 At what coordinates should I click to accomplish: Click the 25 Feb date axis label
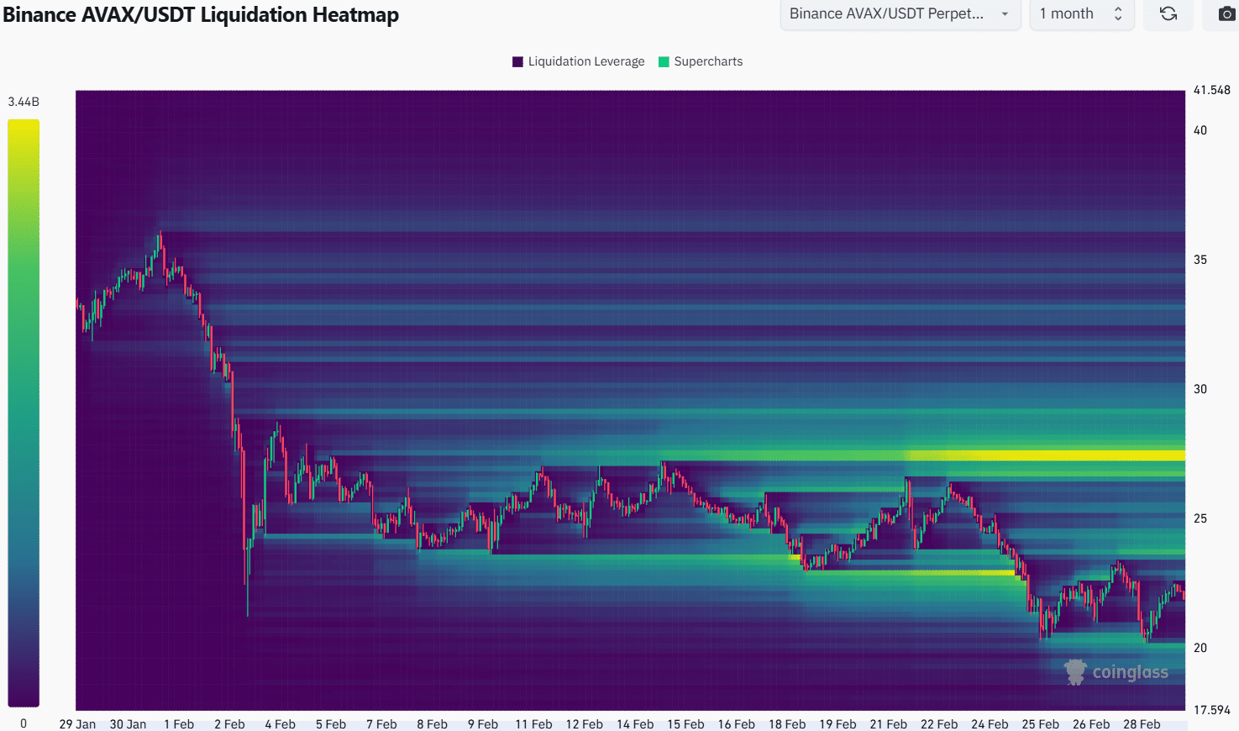(x=1040, y=724)
